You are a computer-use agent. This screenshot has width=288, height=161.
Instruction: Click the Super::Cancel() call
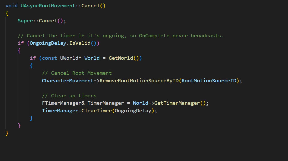[x=41, y=21]
